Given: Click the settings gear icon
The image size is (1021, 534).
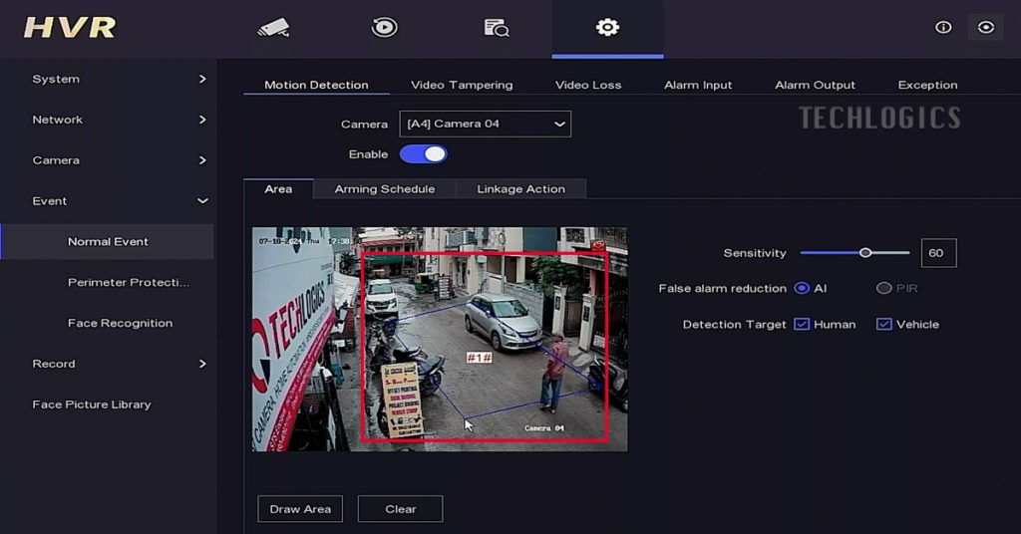Looking at the screenshot, I should point(607,28).
